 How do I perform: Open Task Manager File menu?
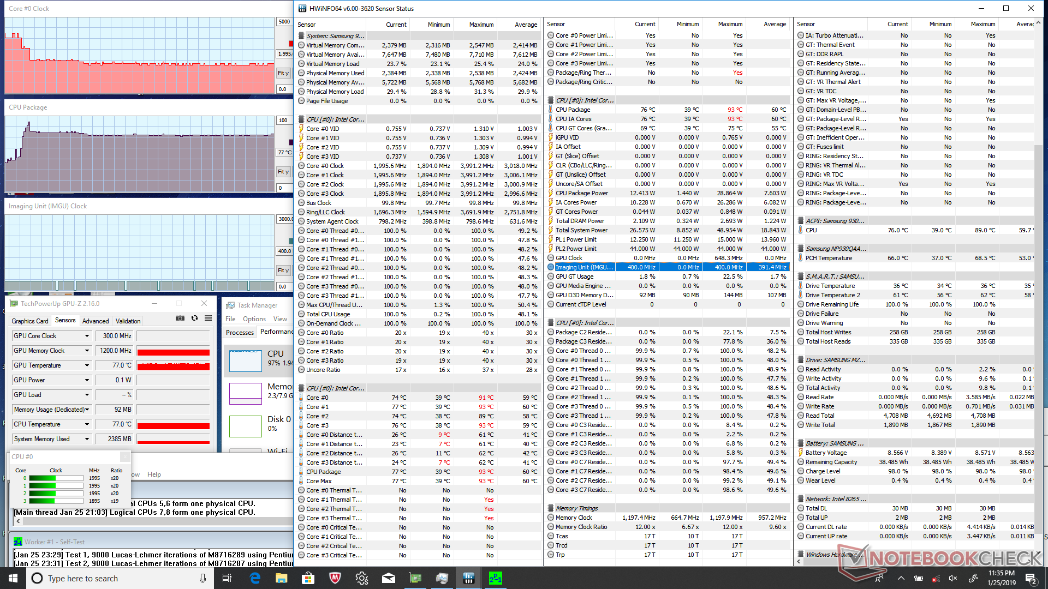230,319
